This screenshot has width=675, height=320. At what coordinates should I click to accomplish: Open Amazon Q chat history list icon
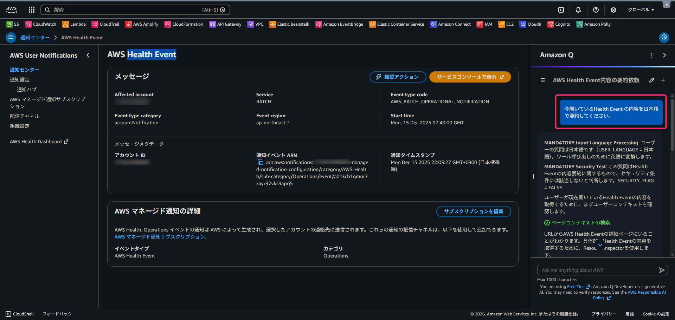click(x=542, y=80)
